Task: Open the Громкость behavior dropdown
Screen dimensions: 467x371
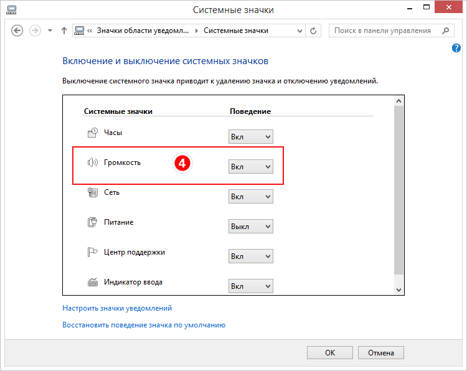Action: [x=251, y=166]
